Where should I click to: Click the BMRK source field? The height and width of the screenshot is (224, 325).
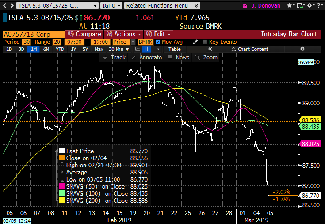click(145, 42)
